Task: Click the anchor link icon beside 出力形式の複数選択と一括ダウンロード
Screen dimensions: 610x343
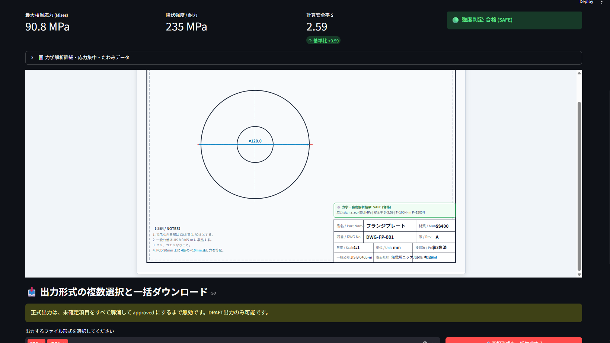Action: click(213, 293)
